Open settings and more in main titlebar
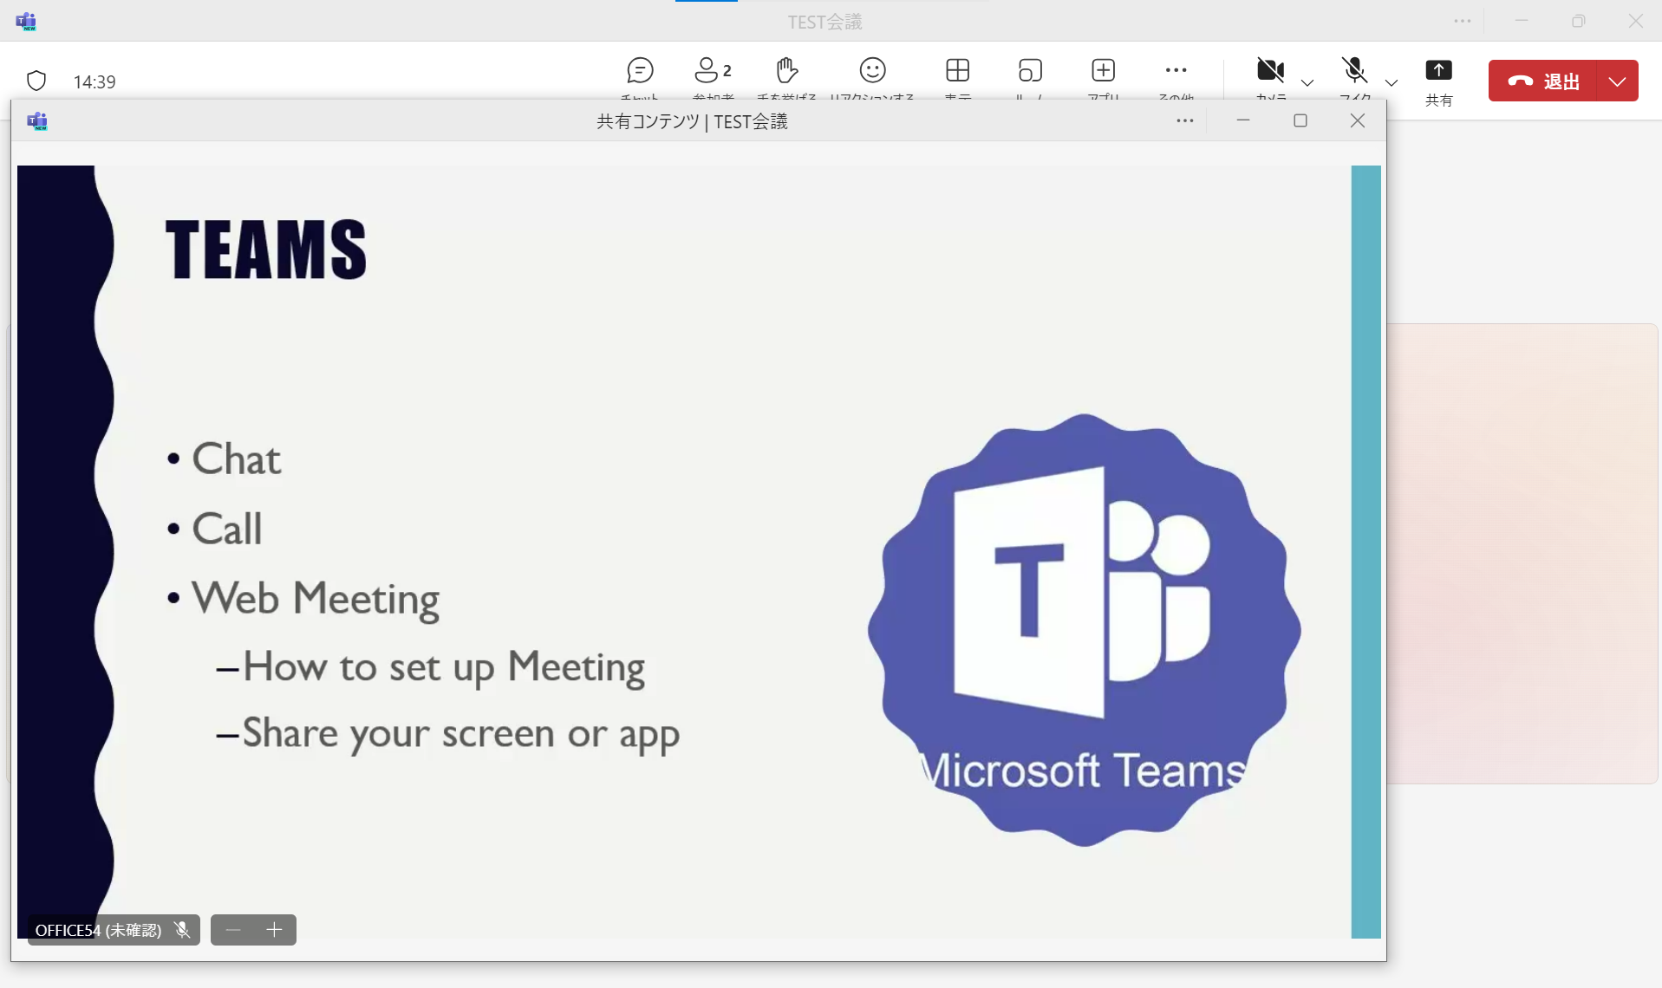1662x988 pixels. 1463,22
